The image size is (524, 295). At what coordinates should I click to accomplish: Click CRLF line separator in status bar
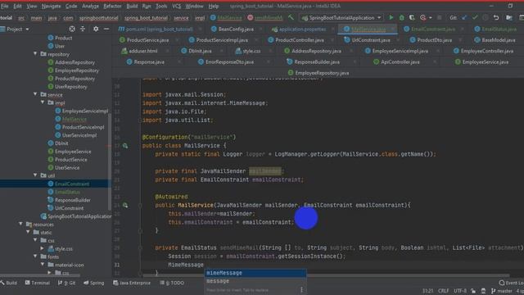tap(444, 291)
